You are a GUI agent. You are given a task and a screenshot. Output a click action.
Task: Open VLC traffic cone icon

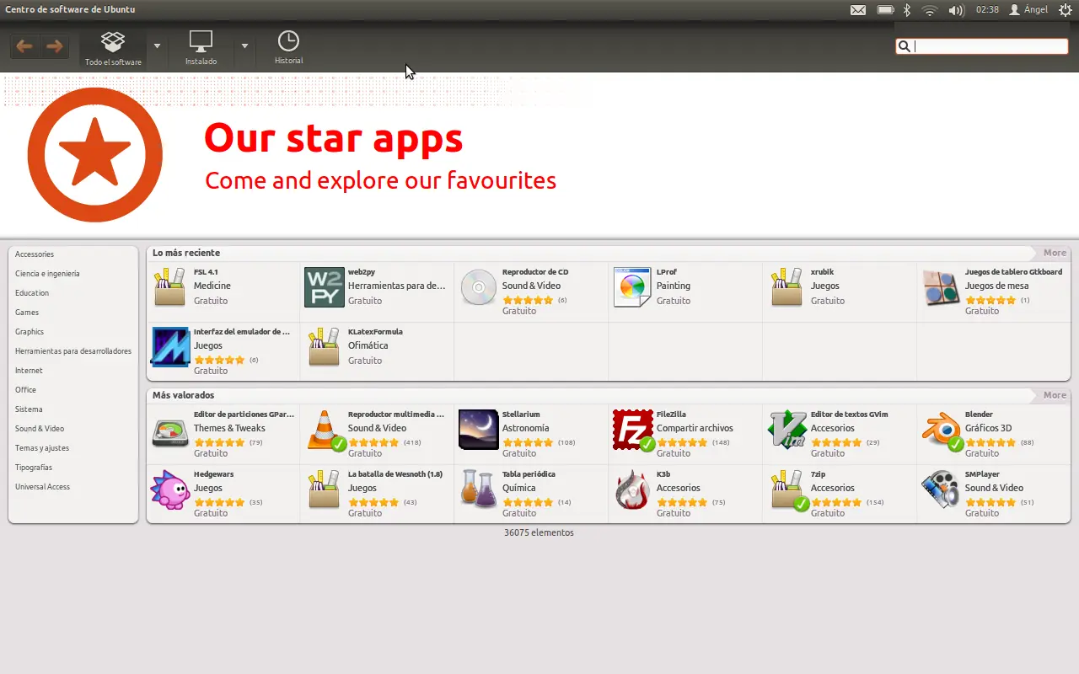click(x=325, y=430)
